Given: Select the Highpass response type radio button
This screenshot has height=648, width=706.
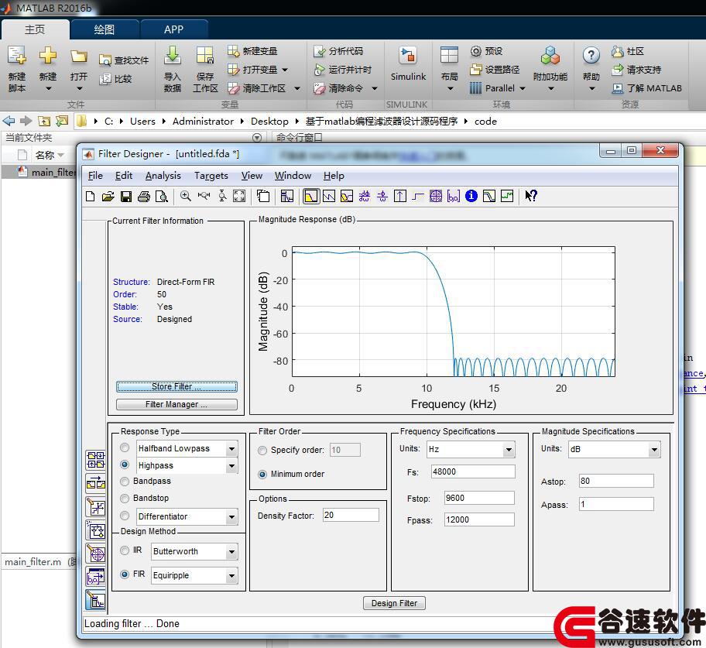Looking at the screenshot, I should [125, 465].
